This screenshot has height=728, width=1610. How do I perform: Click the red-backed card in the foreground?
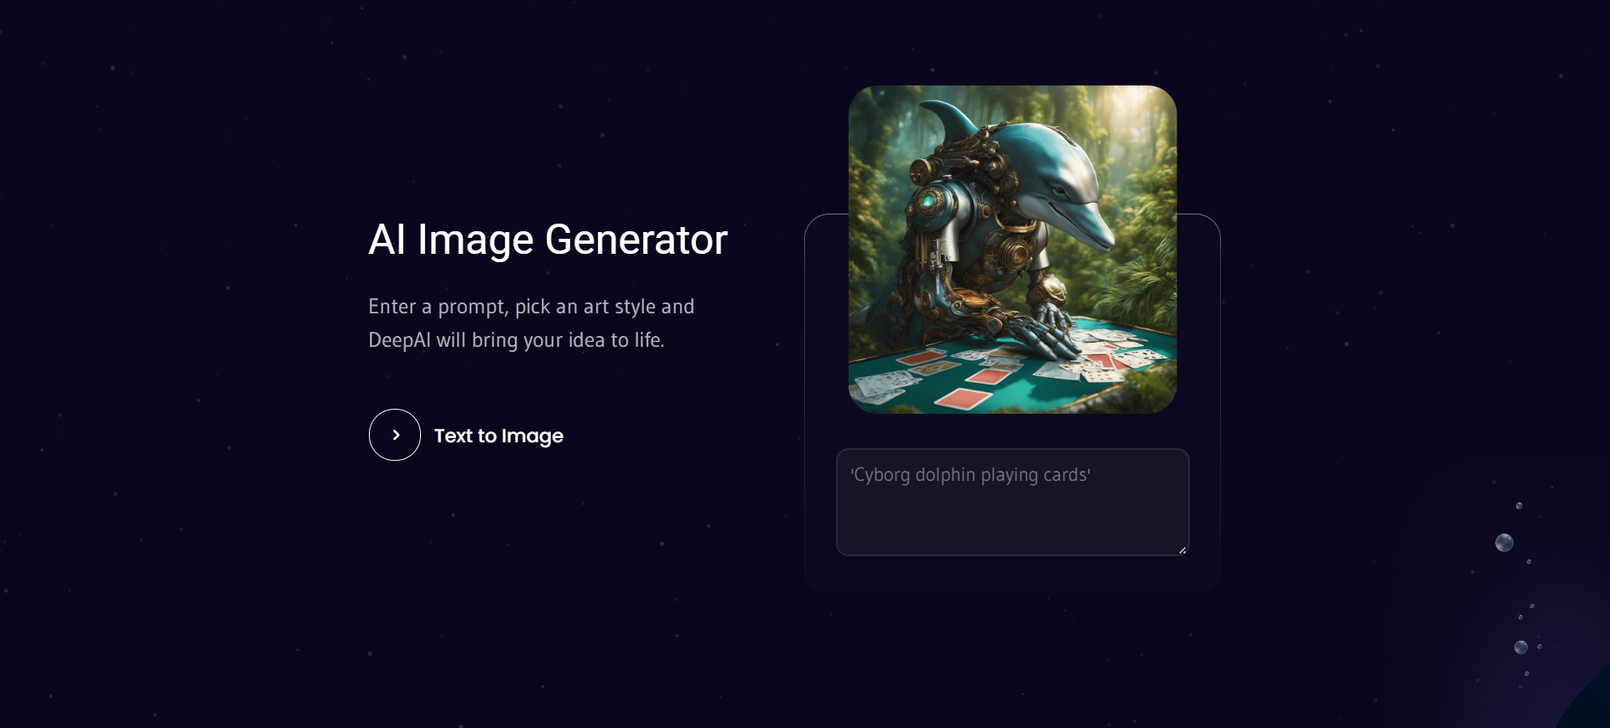coord(963,398)
